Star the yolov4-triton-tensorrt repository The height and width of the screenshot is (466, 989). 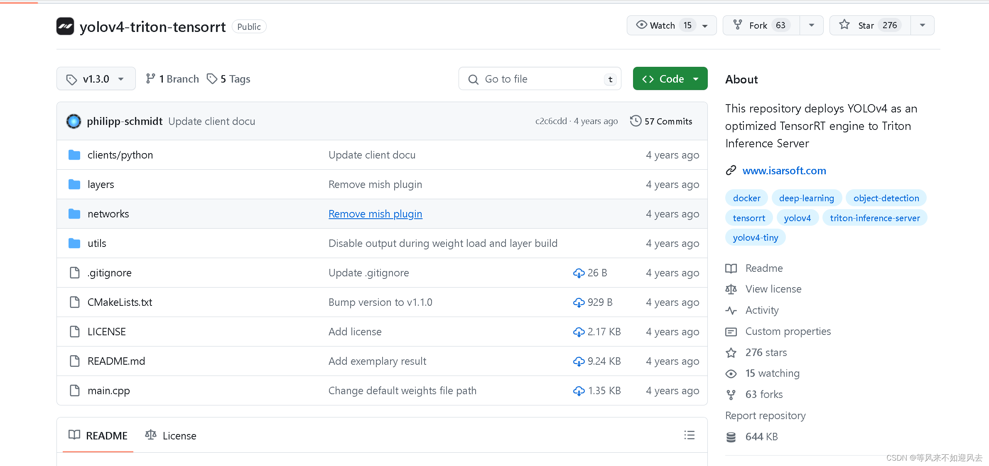(x=870, y=25)
